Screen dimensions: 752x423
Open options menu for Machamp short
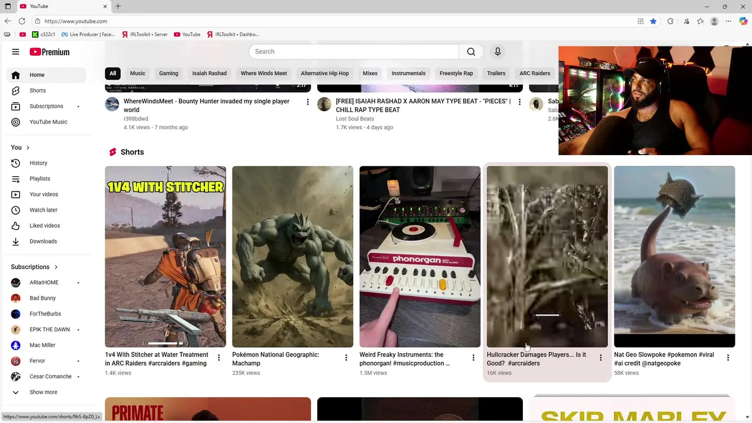(x=346, y=358)
